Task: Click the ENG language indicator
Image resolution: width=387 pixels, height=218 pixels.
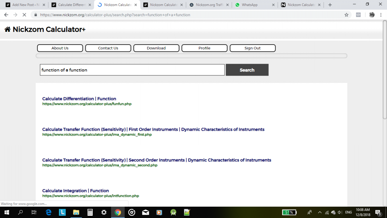Action: [348, 212]
